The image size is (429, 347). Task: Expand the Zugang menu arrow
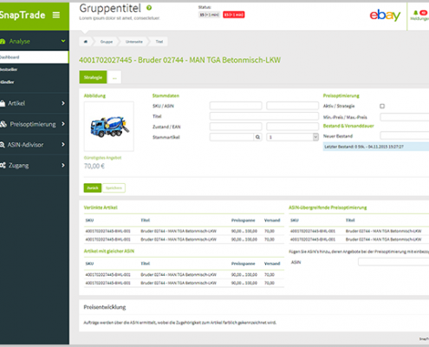(x=63, y=165)
